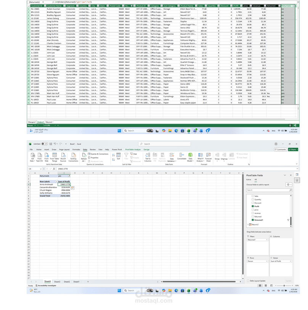Select the Sort icon in Sort & Filter
308x310 pixels.
tap(119, 157)
